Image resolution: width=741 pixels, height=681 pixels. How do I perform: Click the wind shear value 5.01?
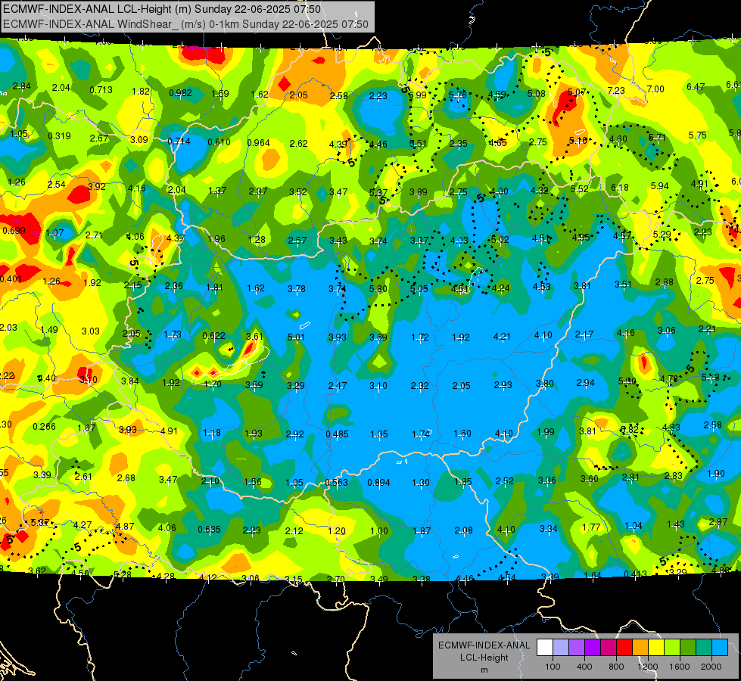[x=296, y=337]
